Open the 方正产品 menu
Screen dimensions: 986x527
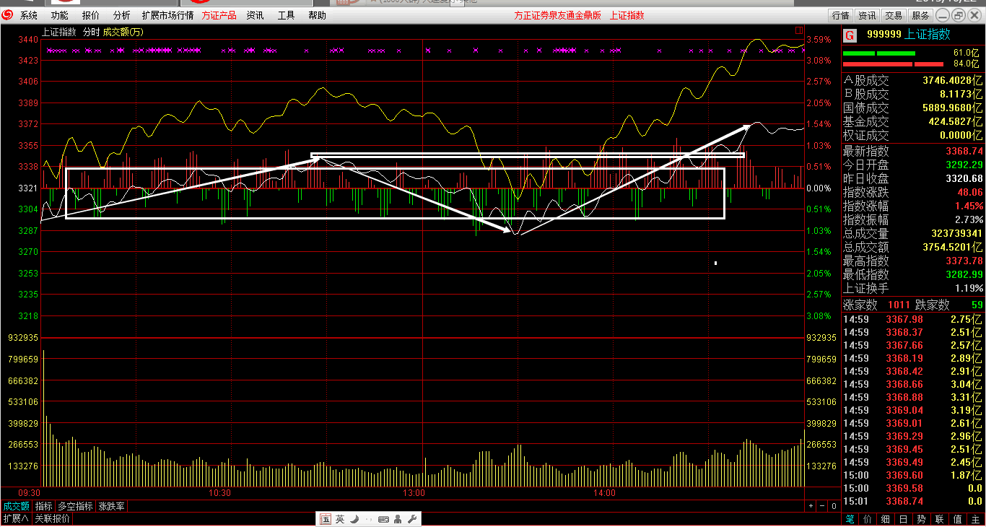[x=219, y=15]
